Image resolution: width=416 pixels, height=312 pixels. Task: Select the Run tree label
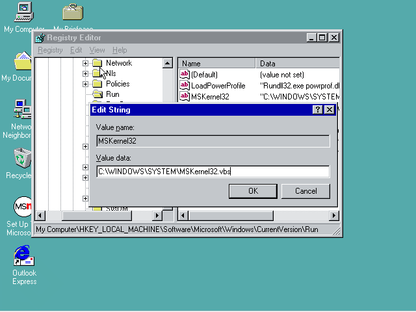coord(112,94)
